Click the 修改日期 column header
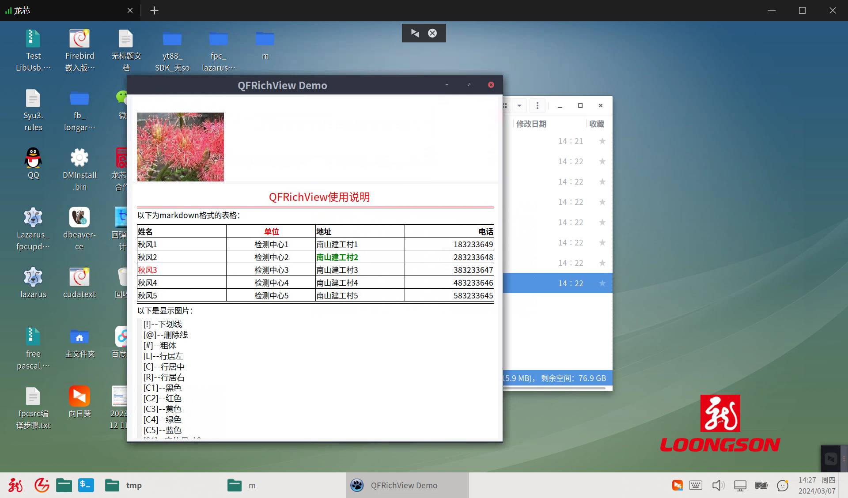The image size is (848, 498). point(531,124)
